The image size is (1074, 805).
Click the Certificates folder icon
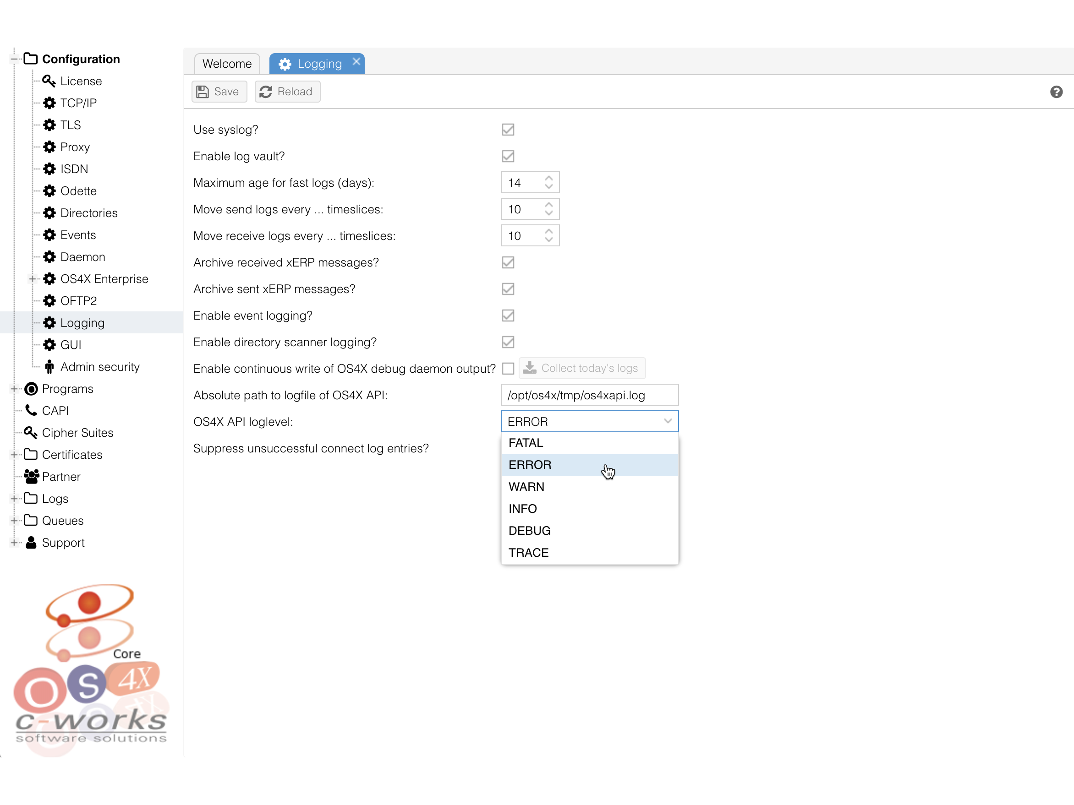point(31,455)
